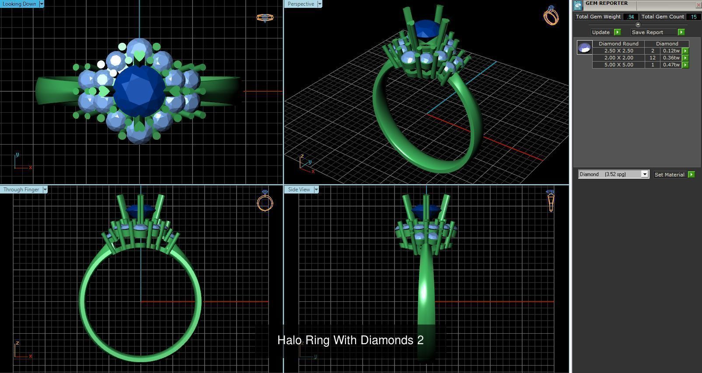Screen dimensions: 702x373
Task: Click the green arrow beside Save Report
Action: click(681, 32)
